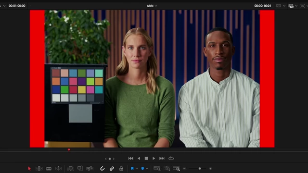Click the Insert Clip icon
The width and height of the screenshot is (308, 173).
(71, 169)
